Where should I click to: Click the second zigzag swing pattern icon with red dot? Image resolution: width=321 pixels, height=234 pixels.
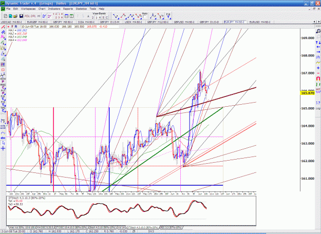123,16
